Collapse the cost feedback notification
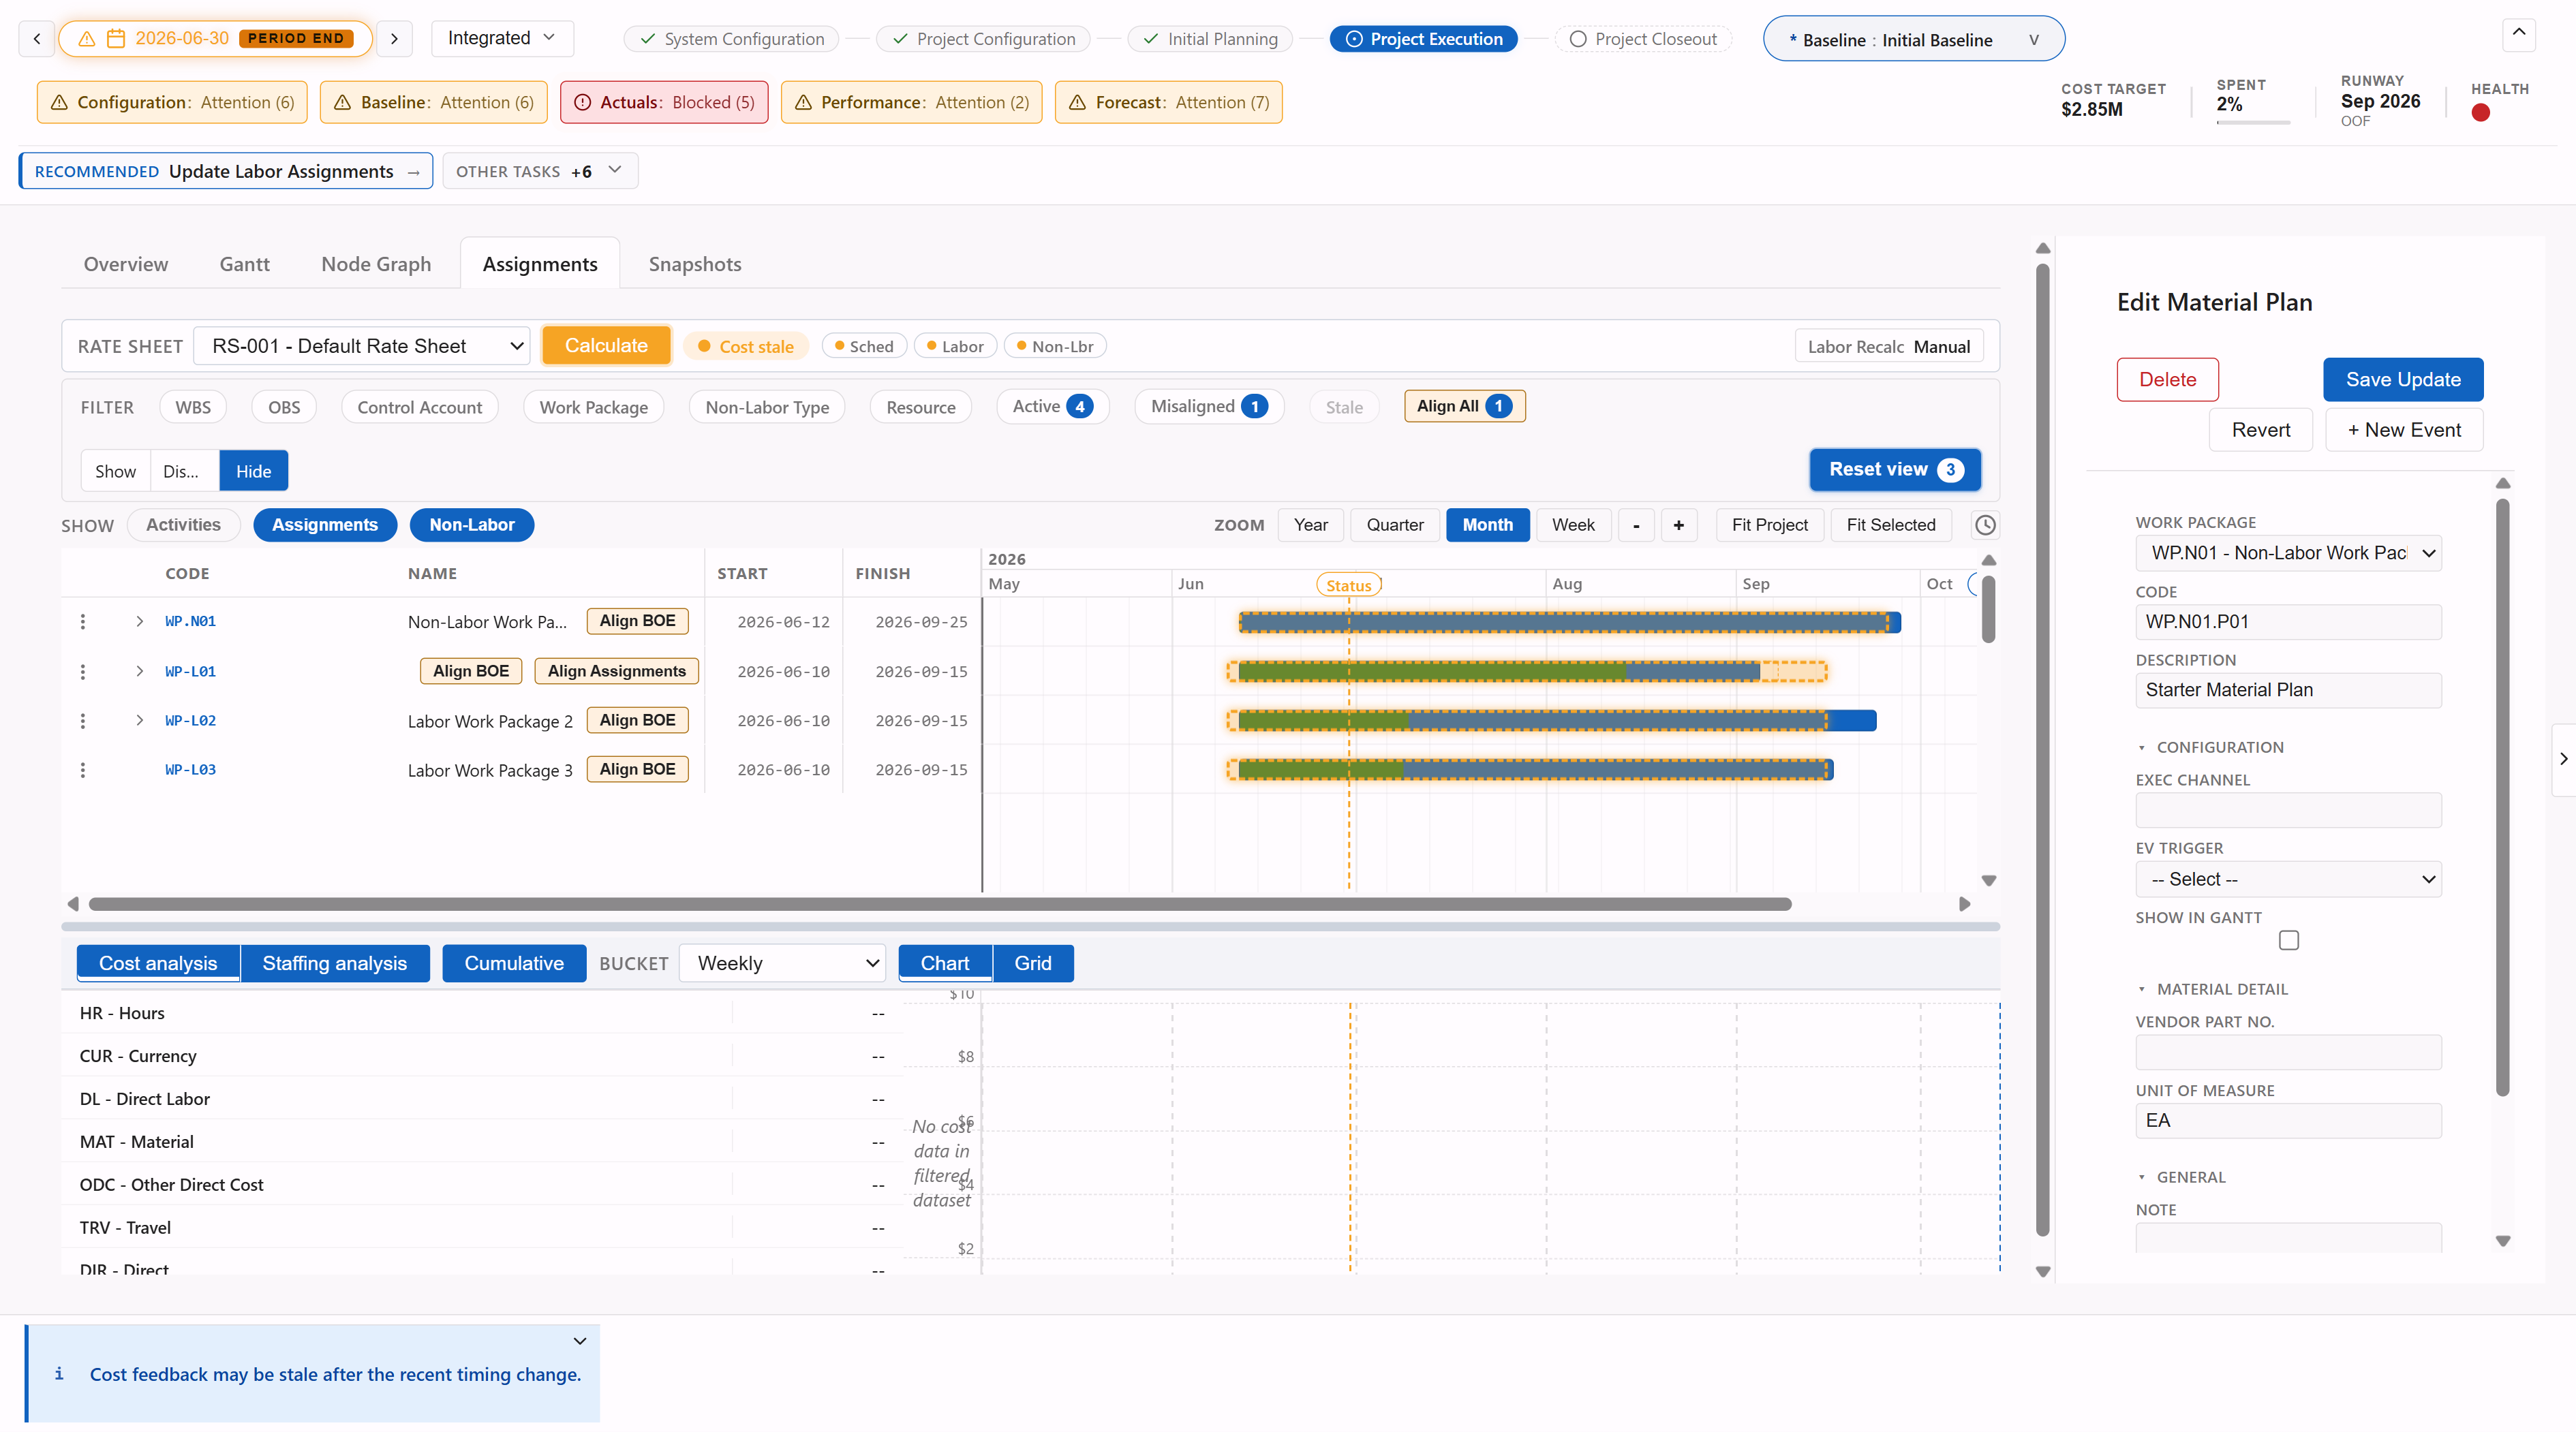The height and width of the screenshot is (1432, 2576). [580, 1340]
